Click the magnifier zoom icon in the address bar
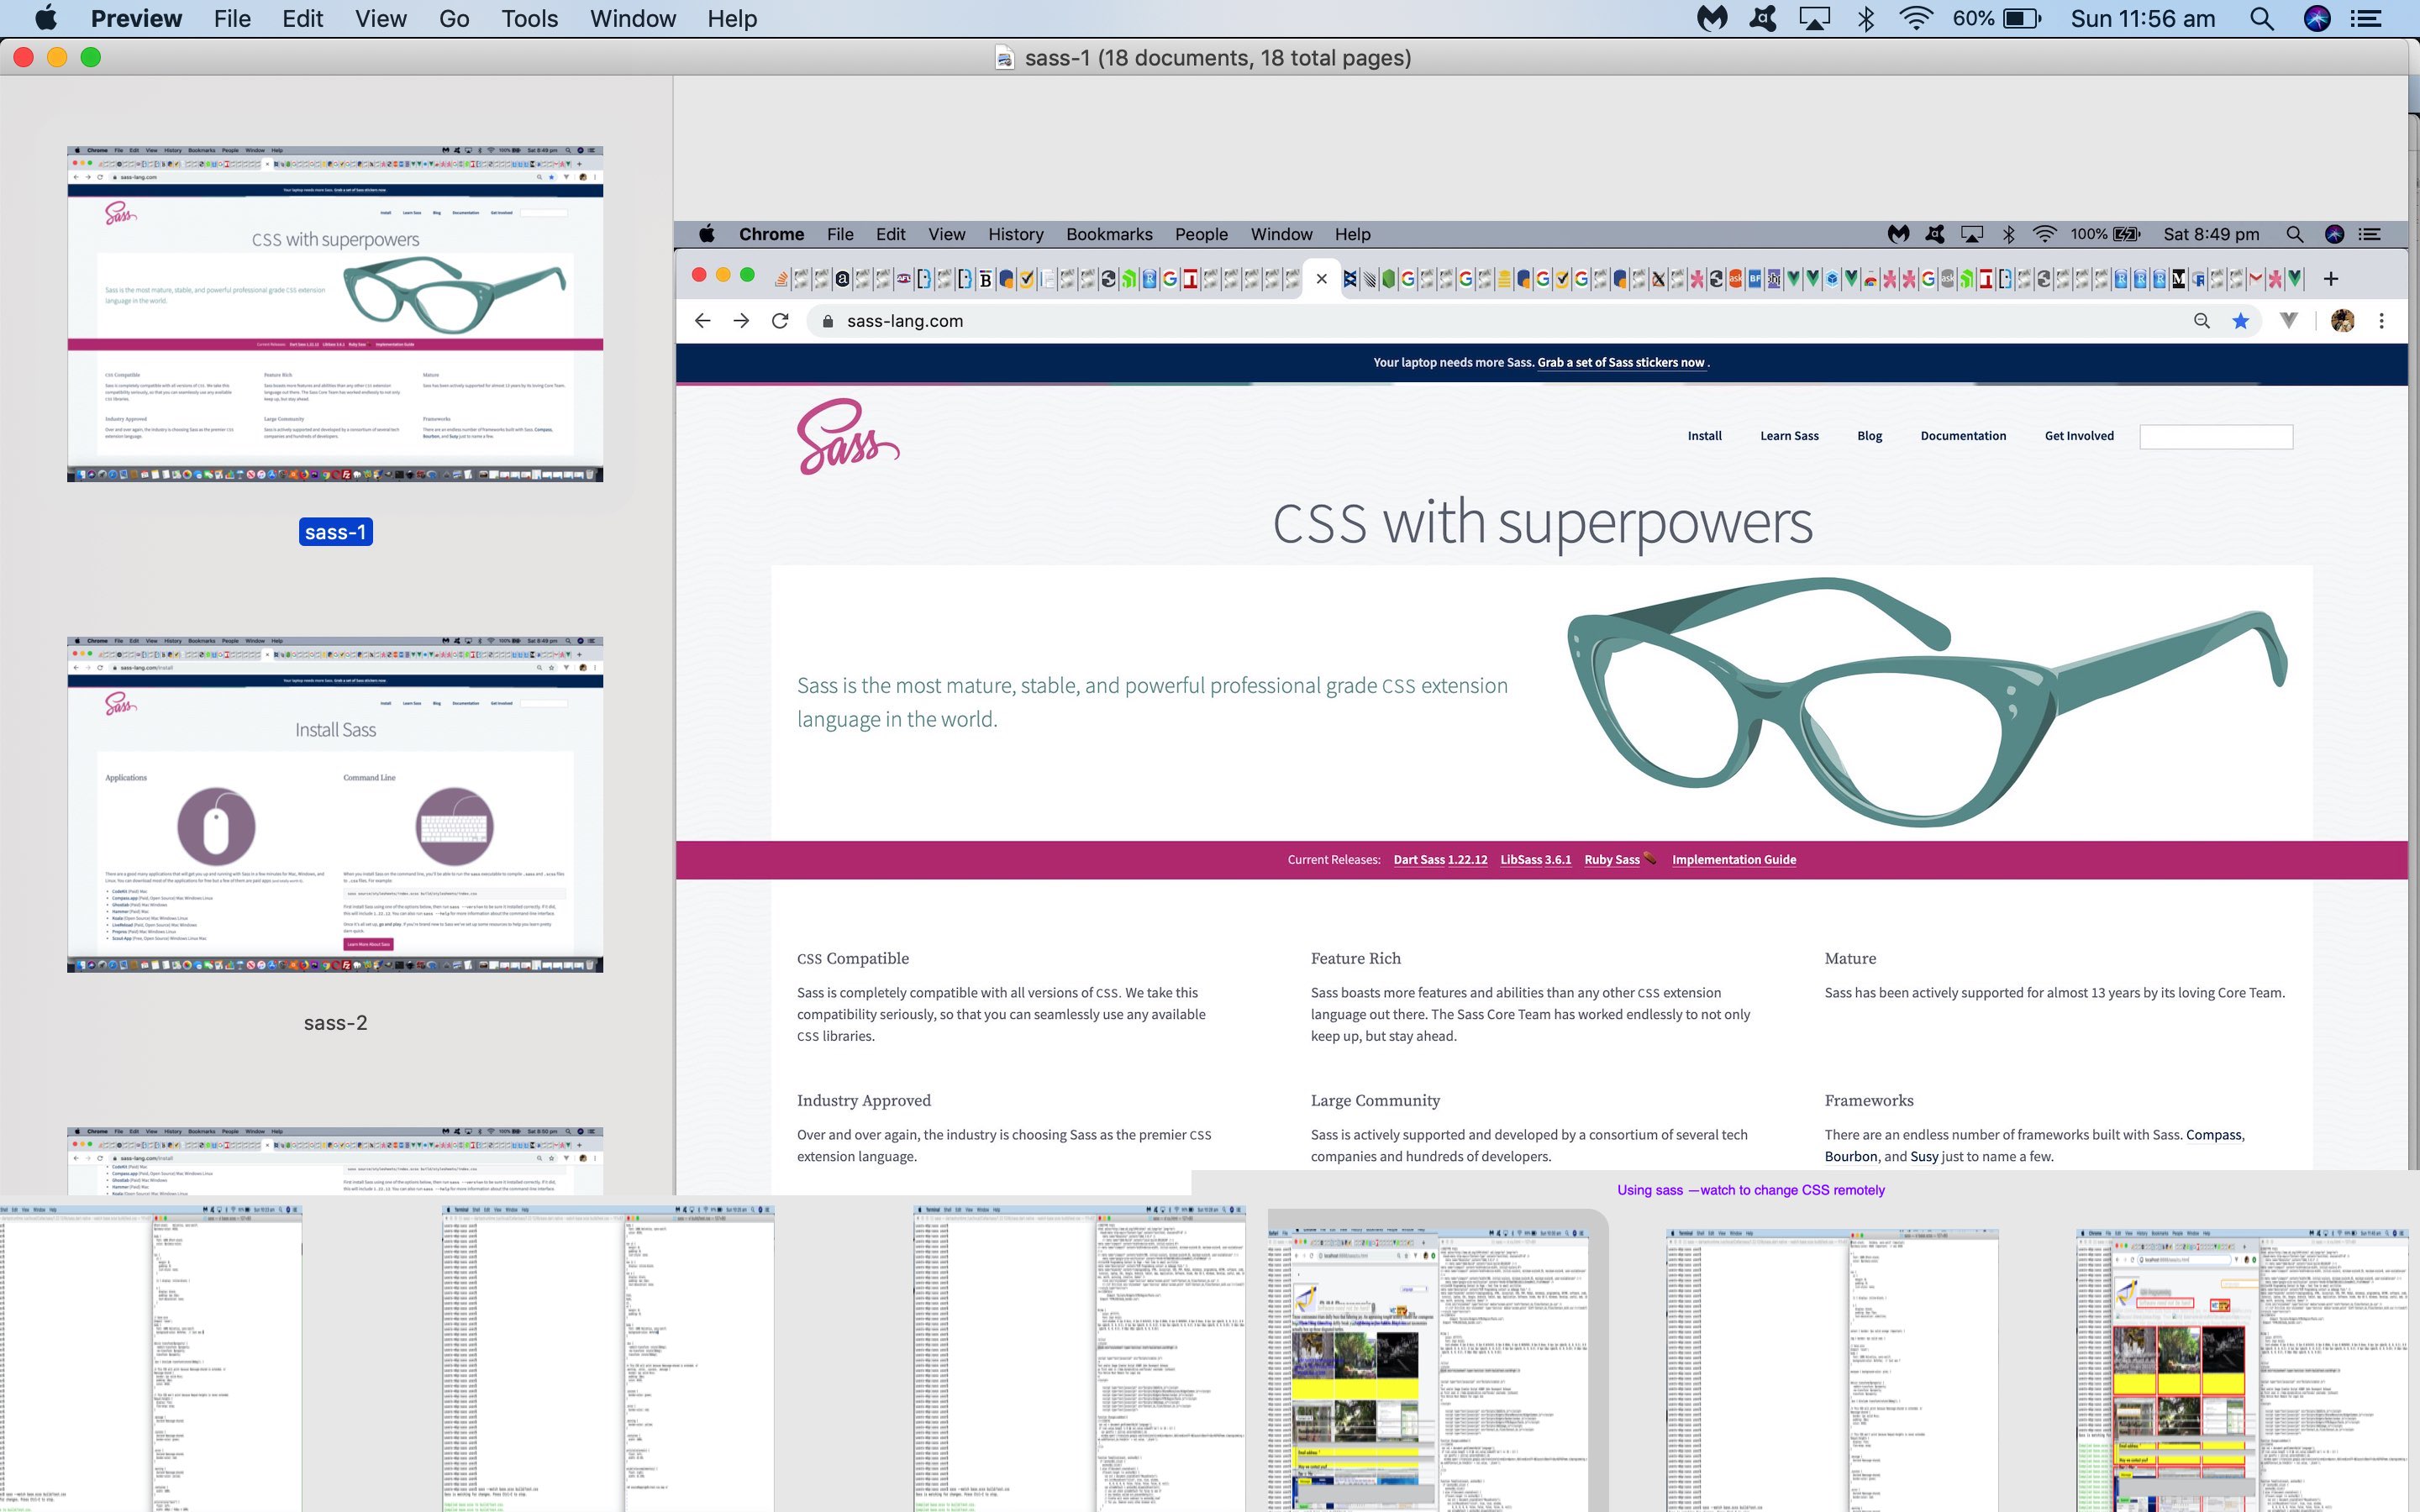The height and width of the screenshot is (1512, 2420). [x=2201, y=321]
